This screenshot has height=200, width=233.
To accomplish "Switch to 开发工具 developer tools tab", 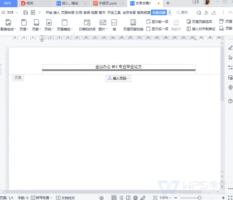I will (x=114, y=12).
